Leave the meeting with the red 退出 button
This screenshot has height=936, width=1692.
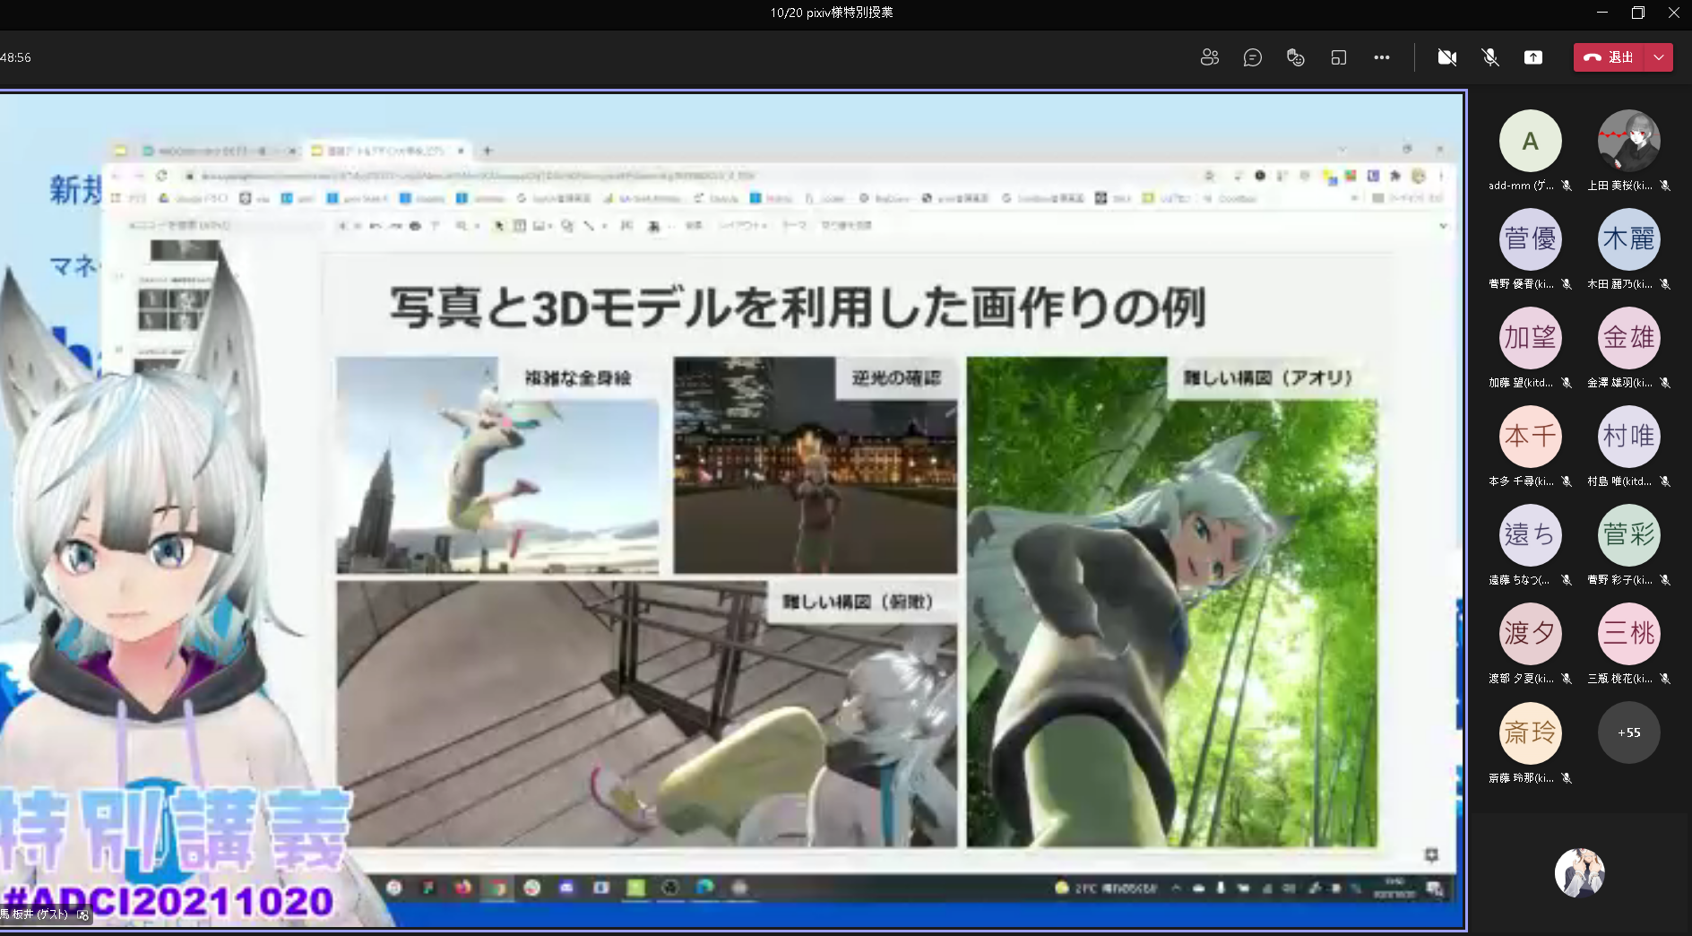point(1610,57)
